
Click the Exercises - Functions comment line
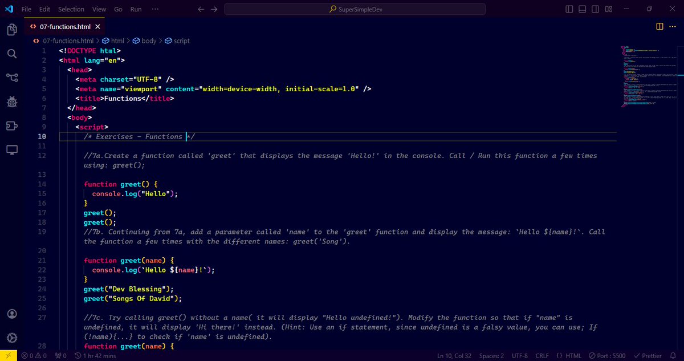point(140,136)
